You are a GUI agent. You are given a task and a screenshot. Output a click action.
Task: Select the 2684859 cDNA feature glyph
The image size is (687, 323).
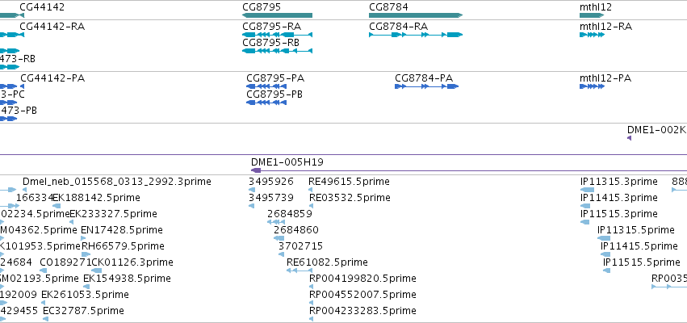pos(276,222)
